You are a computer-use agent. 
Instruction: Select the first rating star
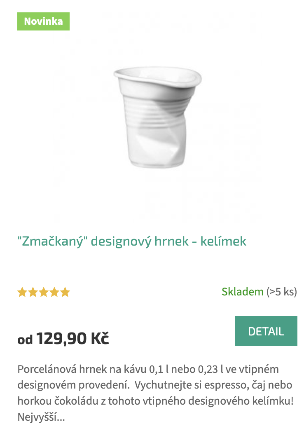[22, 292]
